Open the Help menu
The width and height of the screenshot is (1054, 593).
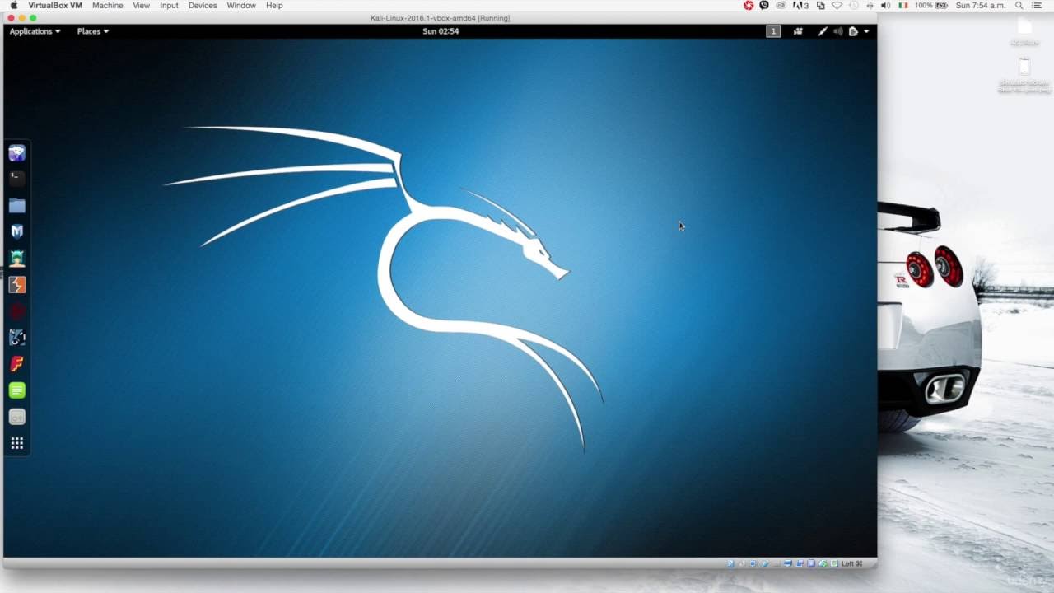(274, 5)
